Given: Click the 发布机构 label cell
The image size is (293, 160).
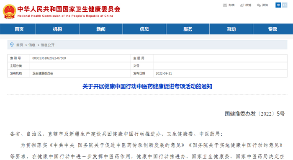Looking at the screenshot, I should tap(19, 73).
